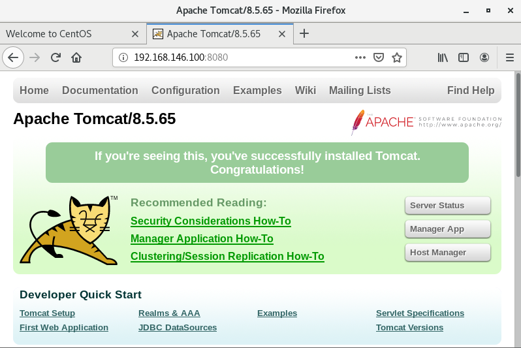Open Security Considerations How-To link

[211, 221]
